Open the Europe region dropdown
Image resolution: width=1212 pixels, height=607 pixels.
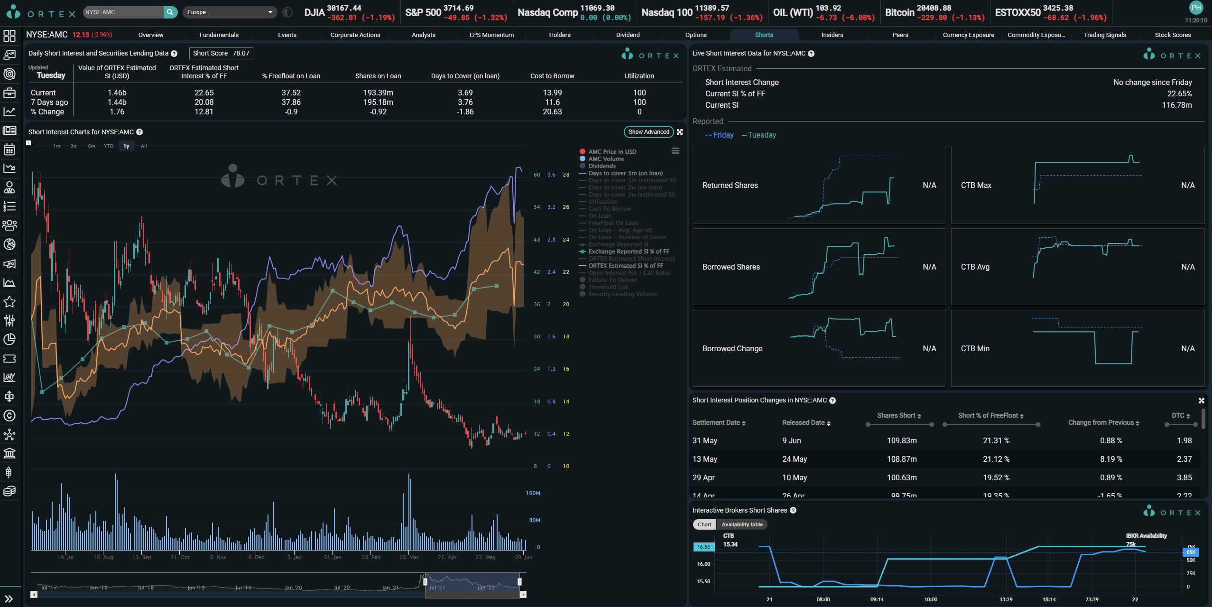pyautogui.click(x=230, y=12)
